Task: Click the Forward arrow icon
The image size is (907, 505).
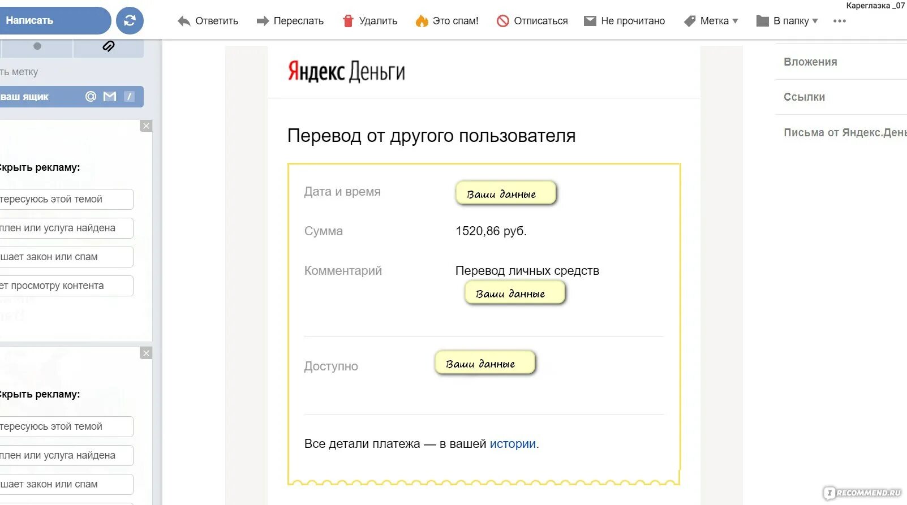Action: [x=263, y=21]
